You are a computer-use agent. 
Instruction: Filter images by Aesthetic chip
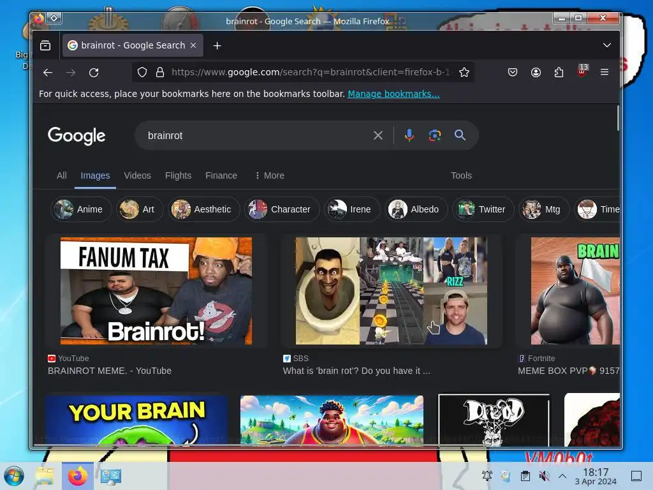pos(203,209)
